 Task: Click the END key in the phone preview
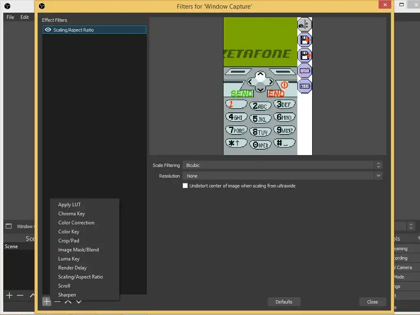276,94
